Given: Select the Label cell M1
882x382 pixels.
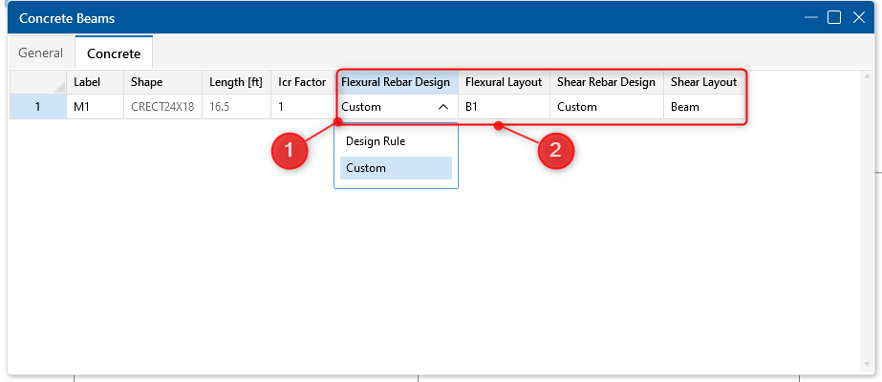Looking at the screenshot, I should point(95,107).
